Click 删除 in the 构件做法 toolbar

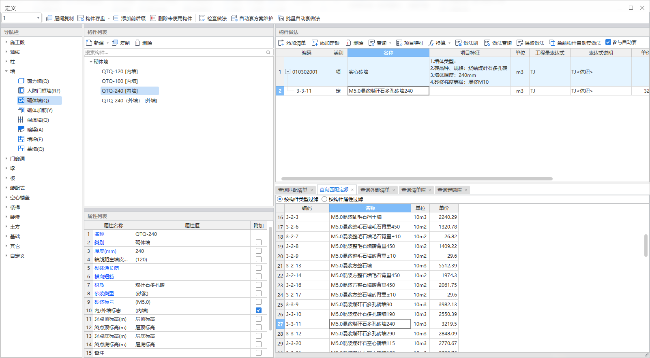click(354, 43)
